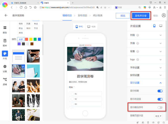Switch preview to 手机 tab
Screen dimensions: 168x124
point(79,27)
